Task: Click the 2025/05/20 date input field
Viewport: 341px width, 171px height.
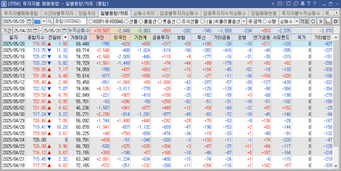Action: tap(14, 21)
